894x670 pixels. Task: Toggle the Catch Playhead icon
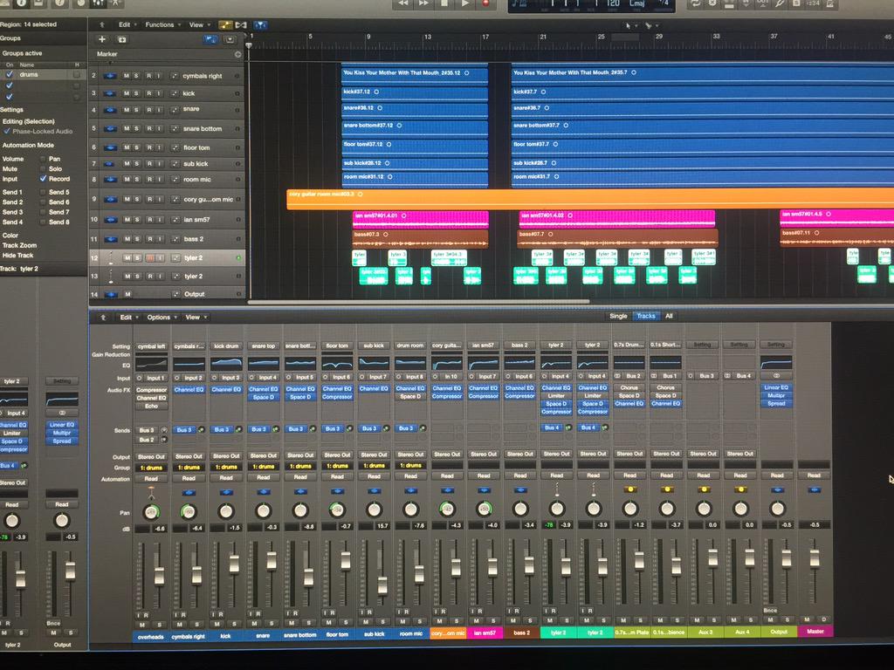260,25
